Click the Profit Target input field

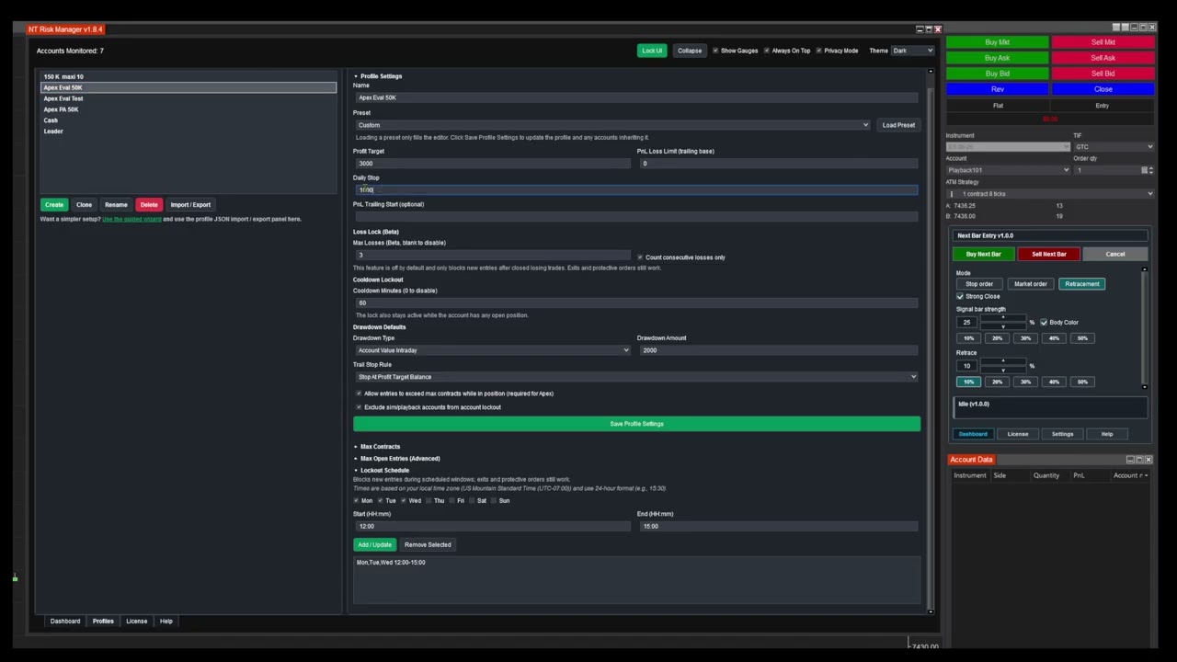(493, 164)
